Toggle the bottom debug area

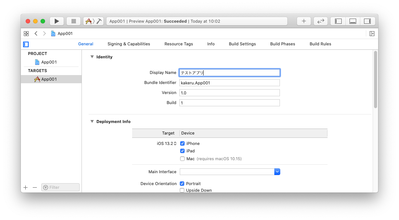[353, 21]
